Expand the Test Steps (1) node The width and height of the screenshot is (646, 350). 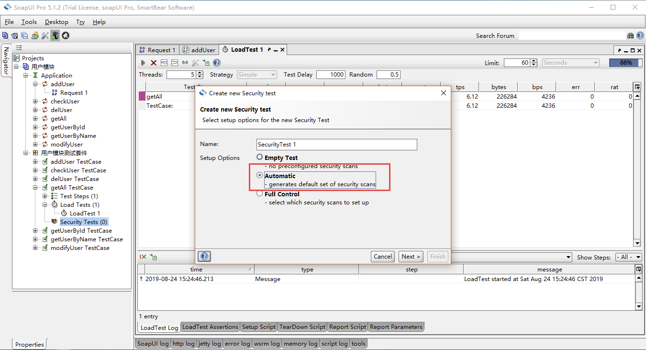point(45,196)
